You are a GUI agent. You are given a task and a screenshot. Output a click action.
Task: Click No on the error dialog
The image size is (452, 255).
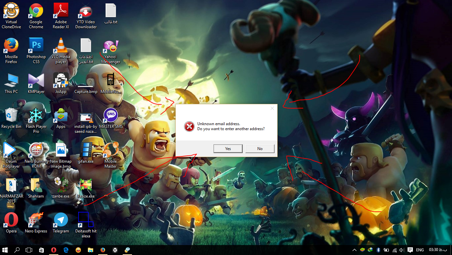point(260,148)
